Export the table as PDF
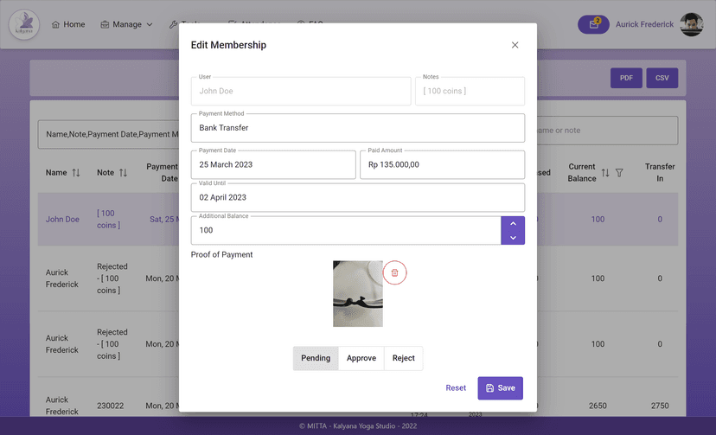This screenshot has width=716, height=435. pyautogui.click(x=626, y=78)
